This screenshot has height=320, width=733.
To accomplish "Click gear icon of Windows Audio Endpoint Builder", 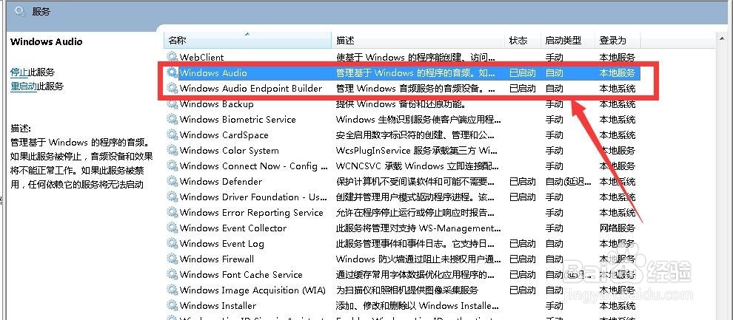I will 173,88.
